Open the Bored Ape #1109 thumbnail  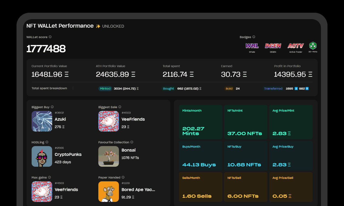109,192
